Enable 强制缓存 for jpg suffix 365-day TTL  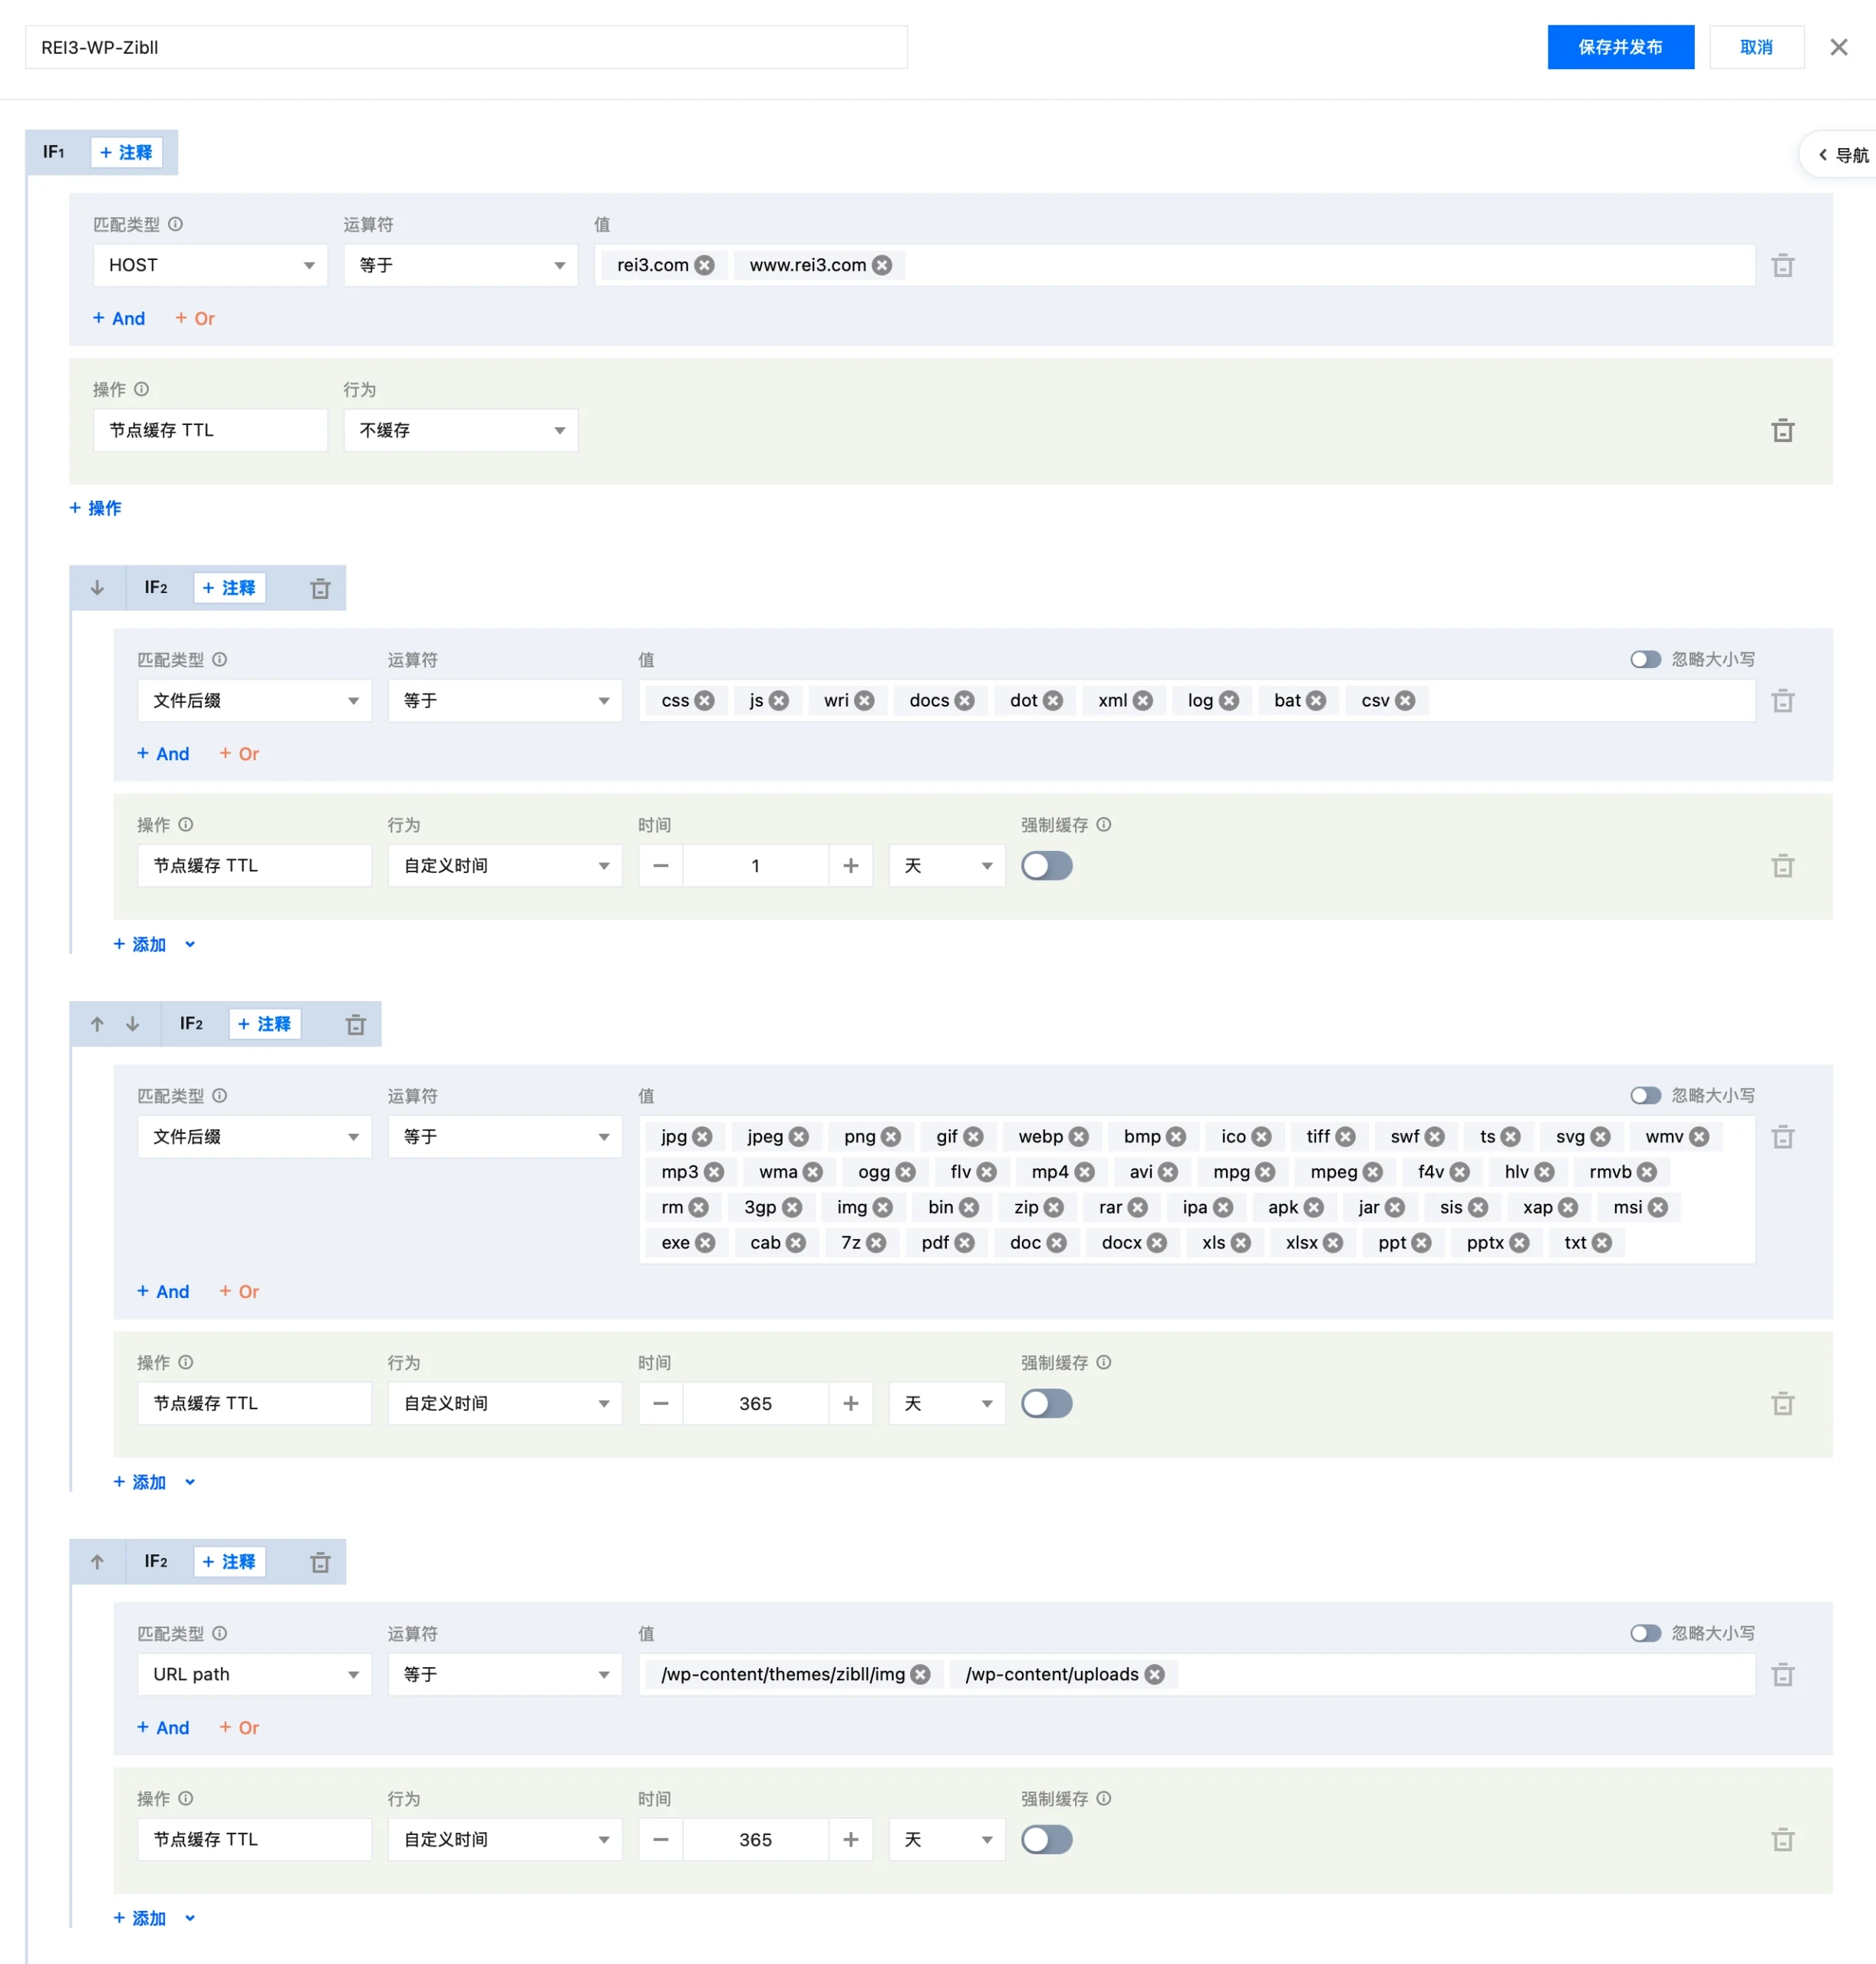1047,1404
